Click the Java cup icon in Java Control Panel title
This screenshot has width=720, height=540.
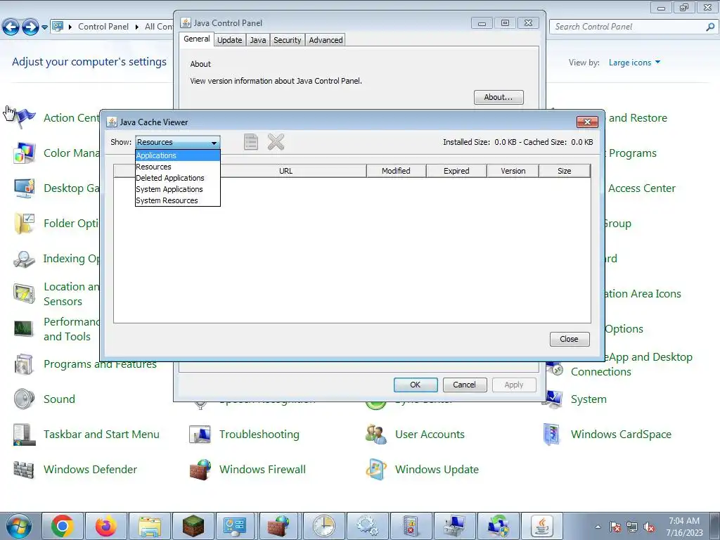click(x=186, y=22)
